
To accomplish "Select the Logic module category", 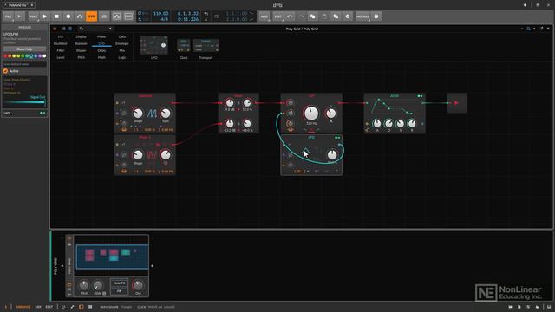I will point(122,57).
